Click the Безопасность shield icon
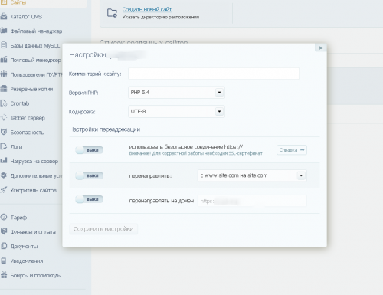The image size is (383, 295). coord(4,133)
